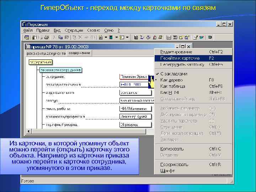Click the print preview toolbar icon
Screen dimensions: 256x192
coord(41,38)
